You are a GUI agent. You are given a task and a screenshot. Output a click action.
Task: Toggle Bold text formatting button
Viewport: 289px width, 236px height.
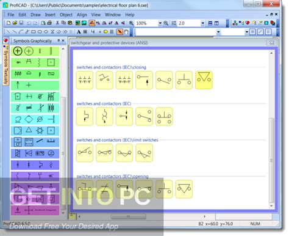click(252, 32)
